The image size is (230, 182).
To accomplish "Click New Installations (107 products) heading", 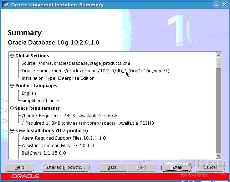I will point(51,131).
